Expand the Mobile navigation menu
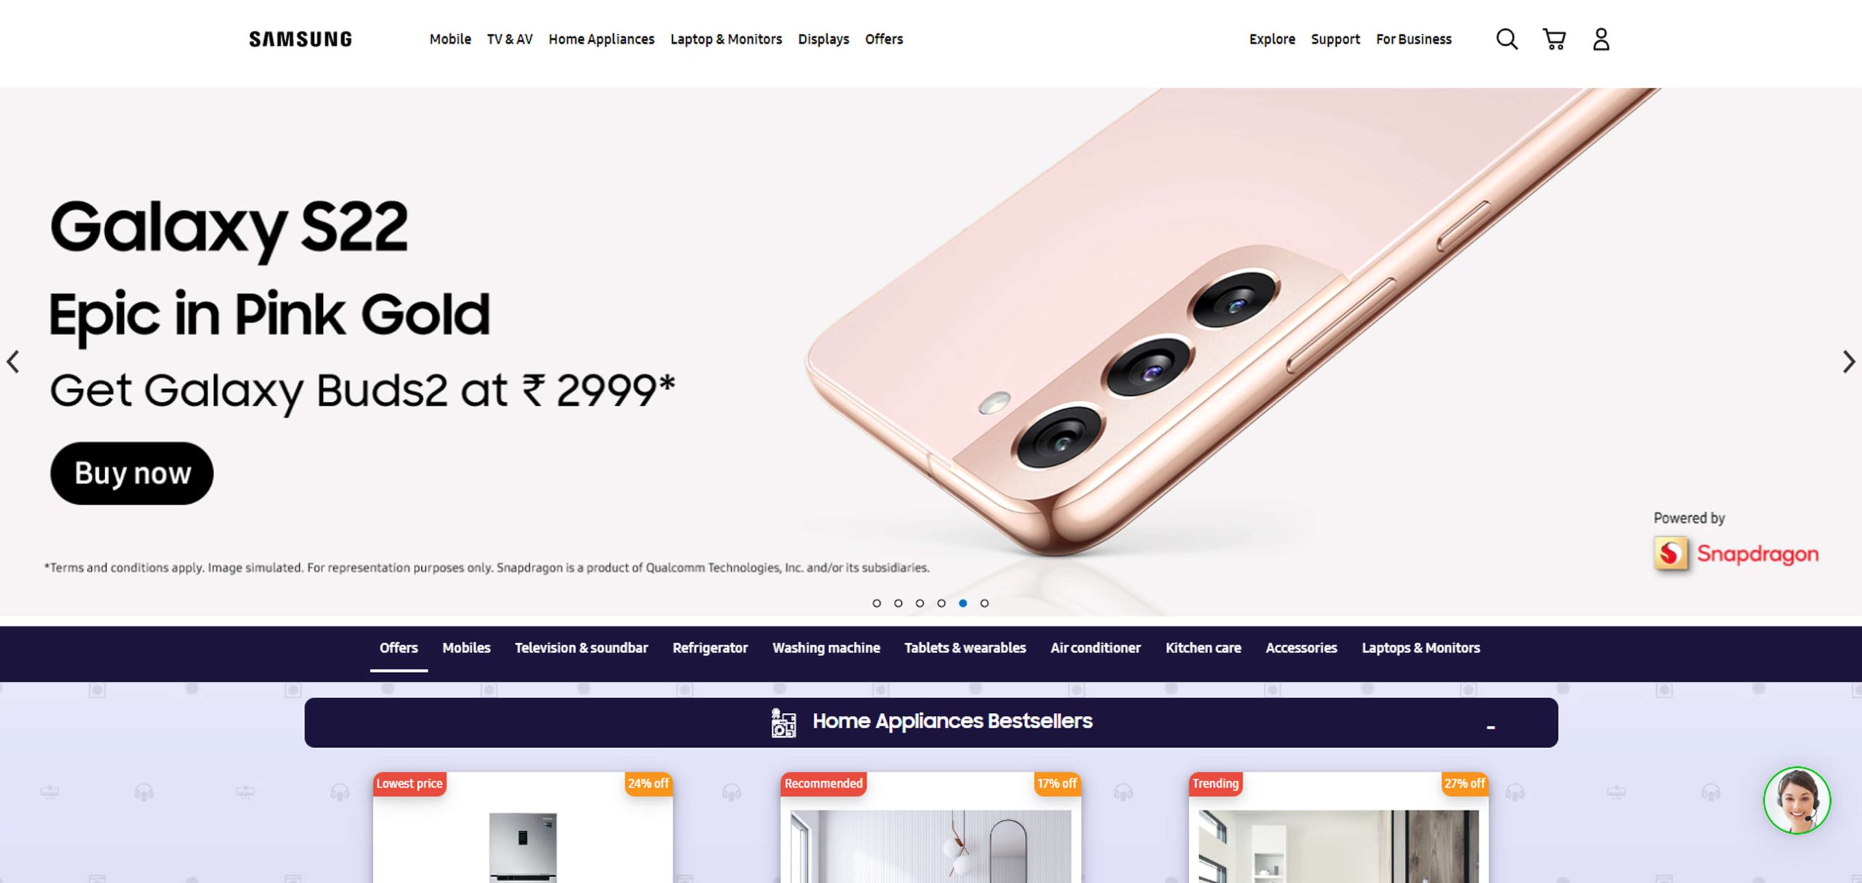 coord(449,39)
